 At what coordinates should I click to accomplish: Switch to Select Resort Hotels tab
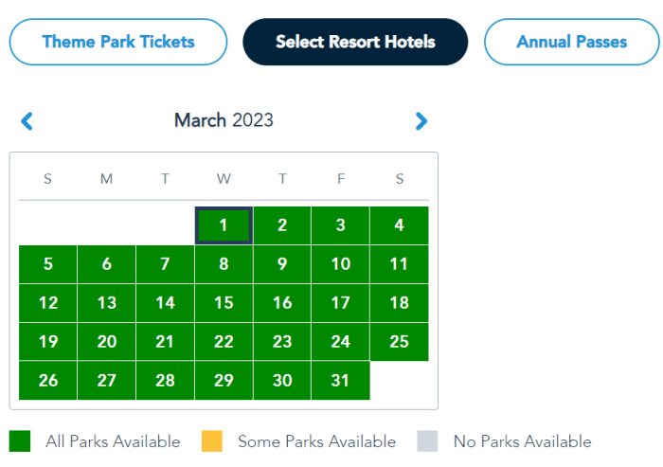(355, 42)
